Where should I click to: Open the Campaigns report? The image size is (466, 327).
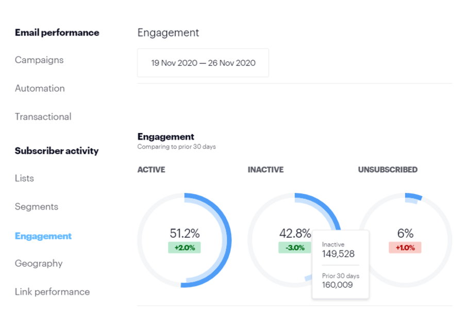pyautogui.click(x=39, y=60)
